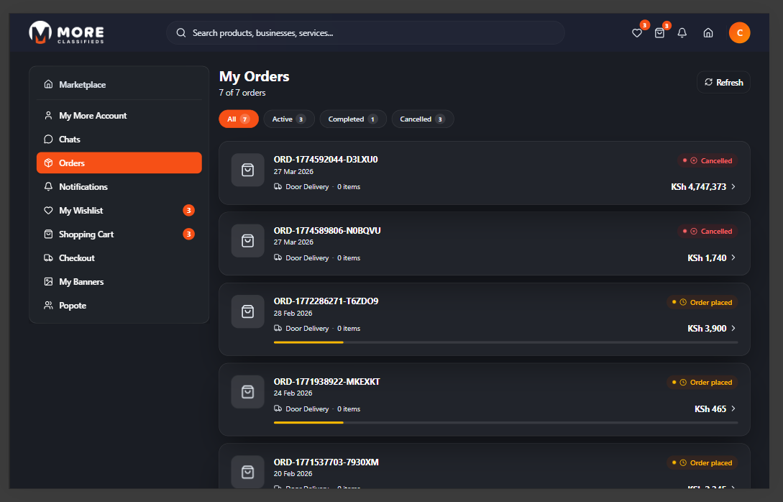The height and width of the screenshot is (502, 783).
Task: Click the More Classifieds logo
Action: (x=66, y=33)
